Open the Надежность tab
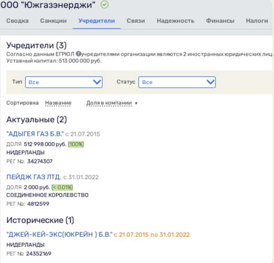Image resolution: width=274 pixels, height=263 pixels. [175, 21]
